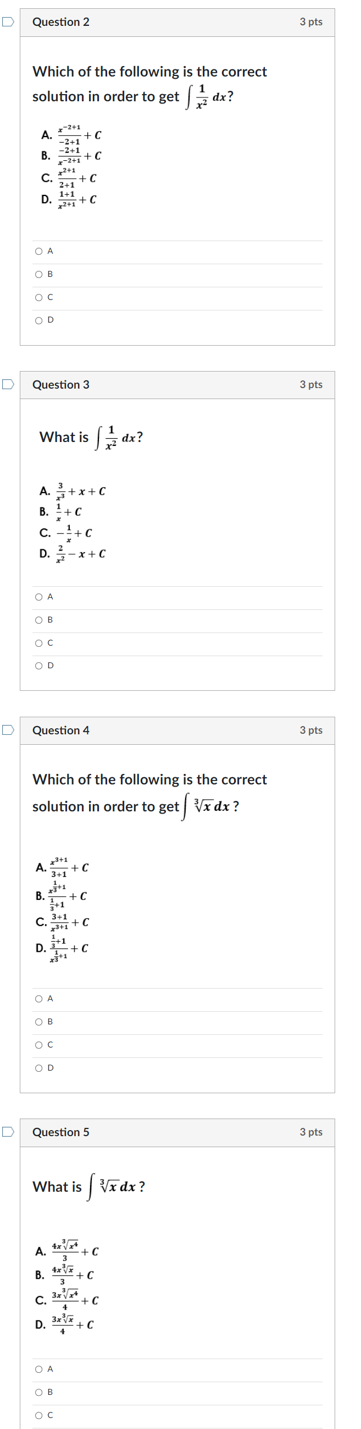Select answer B for Question 3
This screenshot has height=1429, width=361.
[38, 620]
